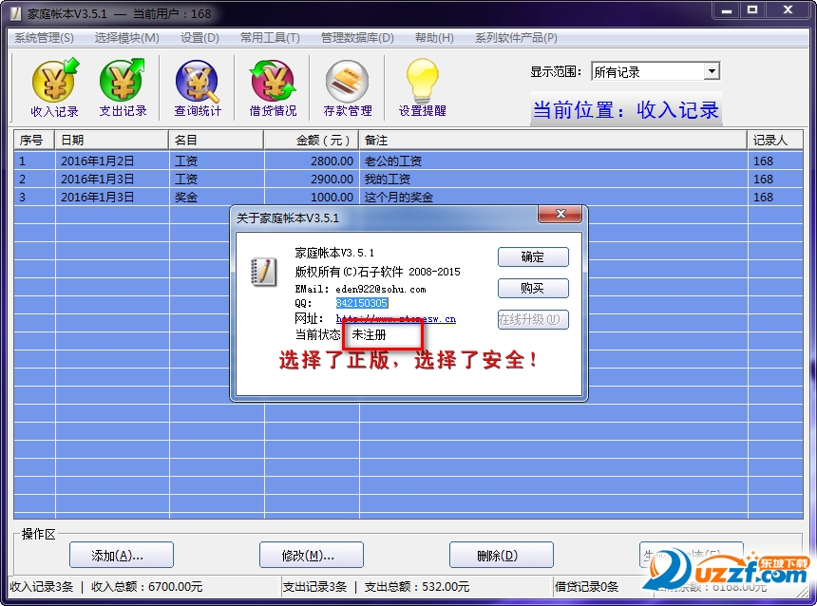Sort by the 日期 column header
Screen dimensions: 817x606
pos(111,141)
